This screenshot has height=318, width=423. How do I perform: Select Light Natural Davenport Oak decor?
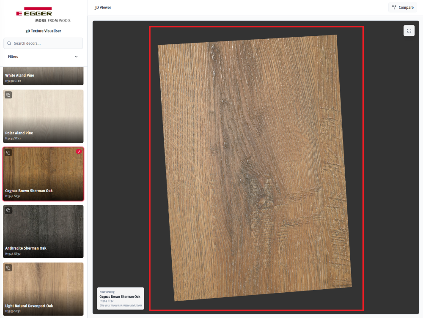43,289
